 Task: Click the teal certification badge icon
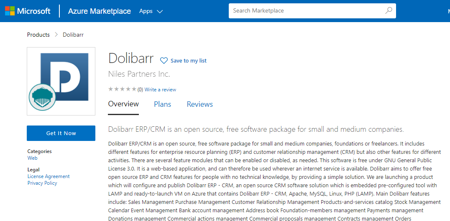[43, 97]
